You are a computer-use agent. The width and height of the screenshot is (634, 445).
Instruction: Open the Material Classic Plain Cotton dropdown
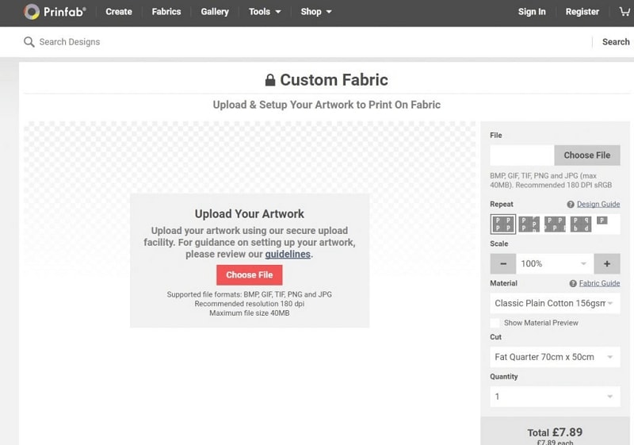(555, 303)
